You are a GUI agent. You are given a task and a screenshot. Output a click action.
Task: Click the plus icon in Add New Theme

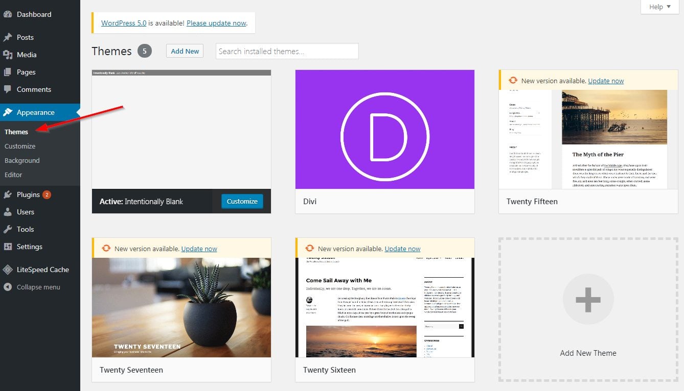click(588, 299)
